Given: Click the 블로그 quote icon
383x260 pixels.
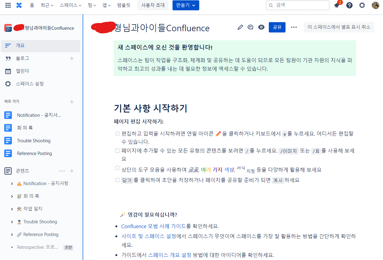Looking at the screenshot, I should 8,58.
